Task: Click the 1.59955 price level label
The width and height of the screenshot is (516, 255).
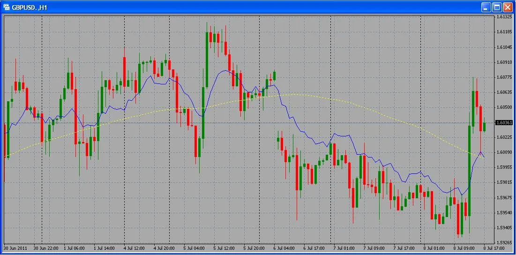Action: point(504,167)
